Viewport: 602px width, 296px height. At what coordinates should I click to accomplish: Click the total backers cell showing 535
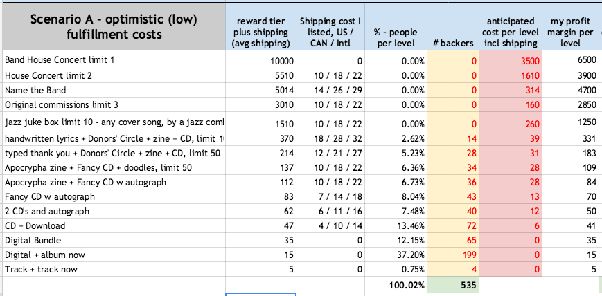[x=453, y=284]
